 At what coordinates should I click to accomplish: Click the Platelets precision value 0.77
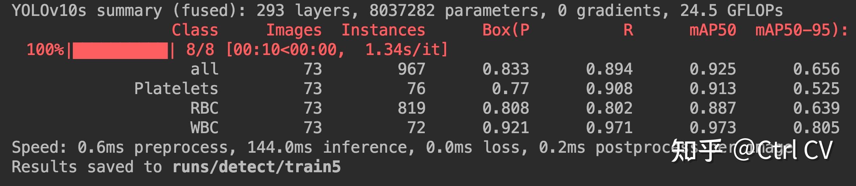tap(510, 89)
